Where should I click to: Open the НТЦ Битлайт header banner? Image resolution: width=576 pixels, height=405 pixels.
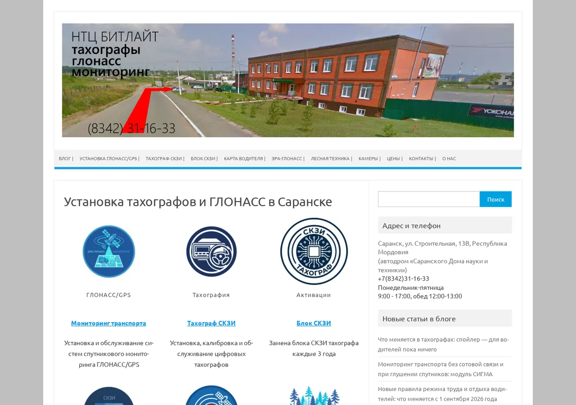(288, 80)
